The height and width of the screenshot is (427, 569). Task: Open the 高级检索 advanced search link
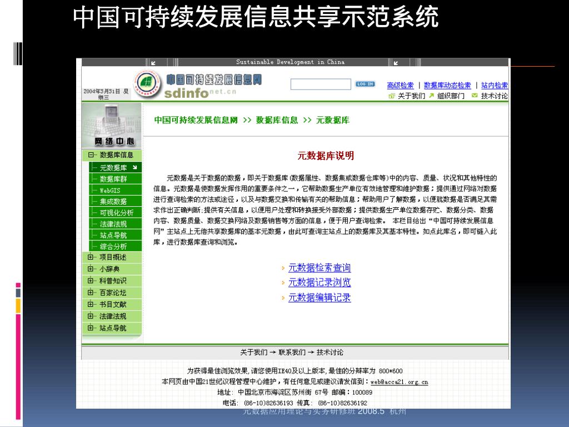click(x=400, y=85)
